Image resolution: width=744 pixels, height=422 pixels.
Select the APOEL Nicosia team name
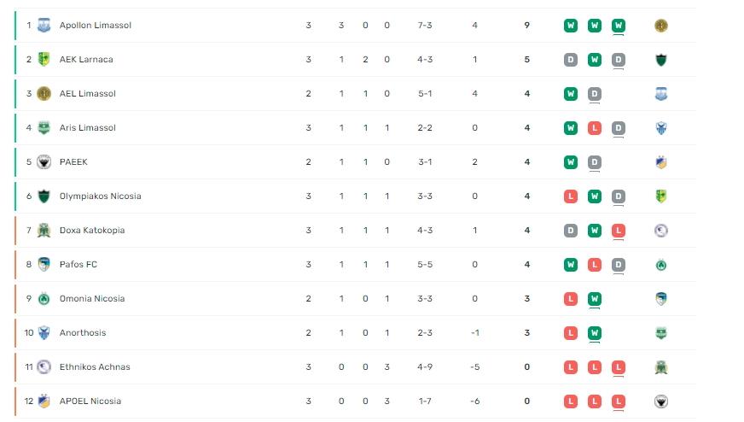coord(90,401)
